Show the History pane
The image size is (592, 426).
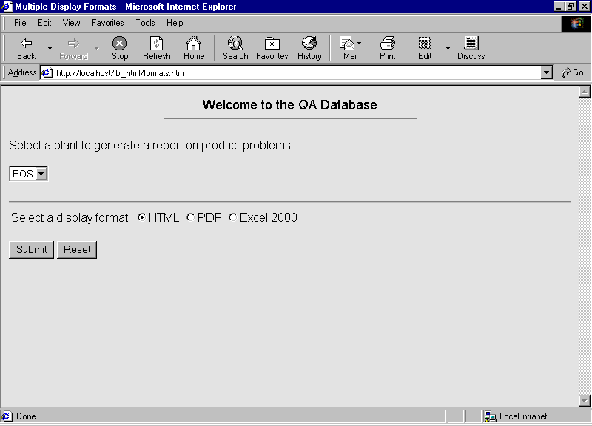pyautogui.click(x=309, y=48)
